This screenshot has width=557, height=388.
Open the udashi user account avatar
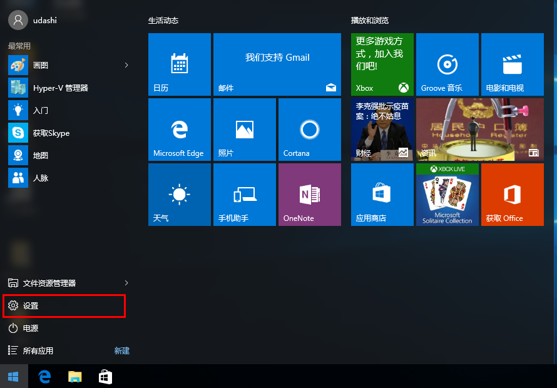tap(18, 20)
